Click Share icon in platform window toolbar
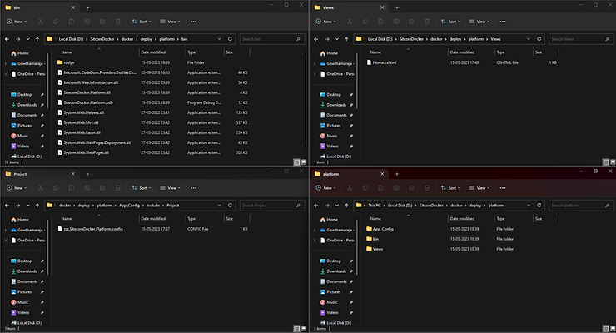The width and height of the screenshot is (616, 333). [x=412, y=188]
